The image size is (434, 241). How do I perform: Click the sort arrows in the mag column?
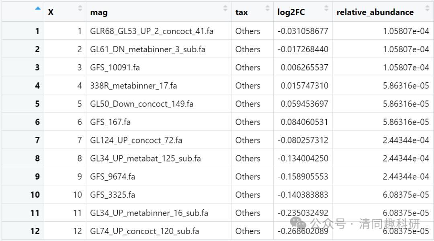coord(225,8)
